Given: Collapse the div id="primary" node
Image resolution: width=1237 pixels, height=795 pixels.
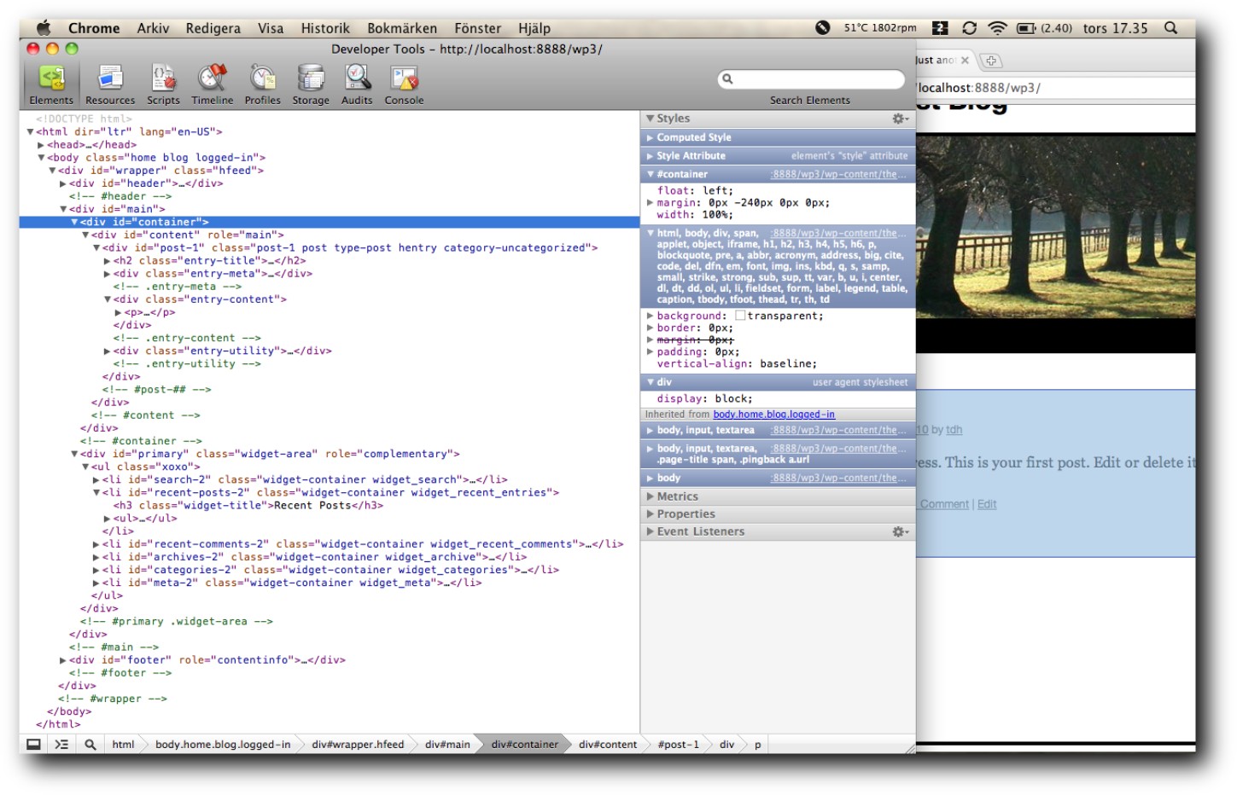Looking at the screenshot, I should (74, 454).
